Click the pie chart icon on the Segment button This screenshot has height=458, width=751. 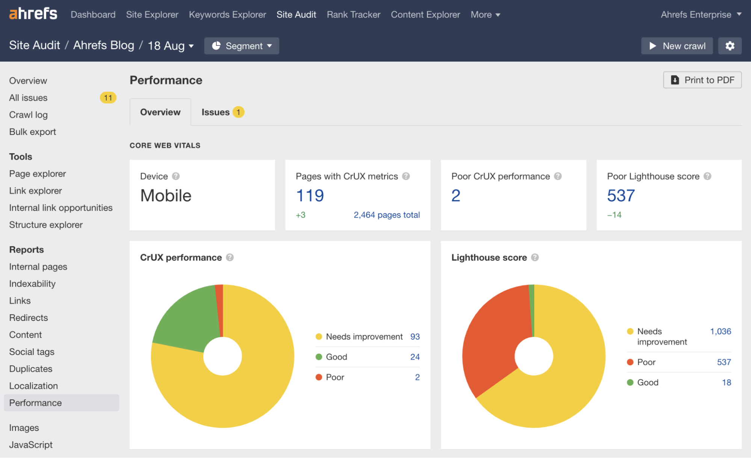[216, 45]
